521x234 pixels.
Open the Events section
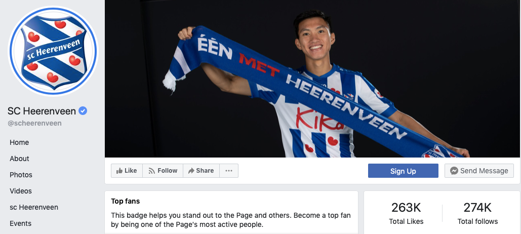[21, 223]
